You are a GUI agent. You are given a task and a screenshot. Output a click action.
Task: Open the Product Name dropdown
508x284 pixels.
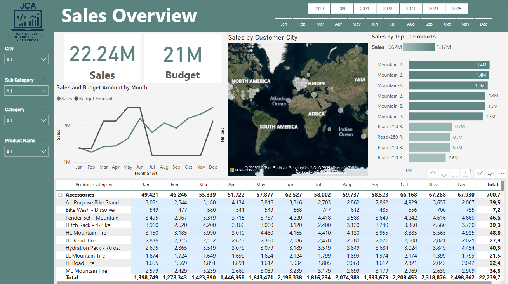[x=26, y=152]
